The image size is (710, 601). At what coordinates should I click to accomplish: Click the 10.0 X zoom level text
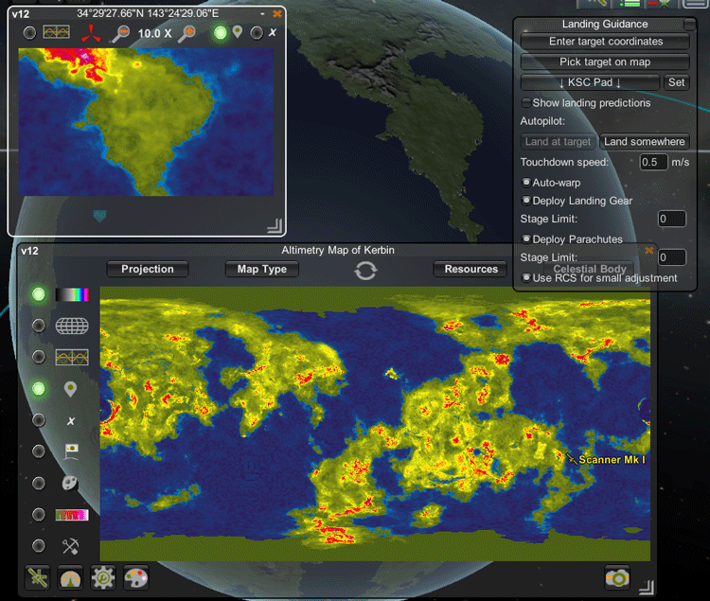pyautogui.click(x=154, y=33)
